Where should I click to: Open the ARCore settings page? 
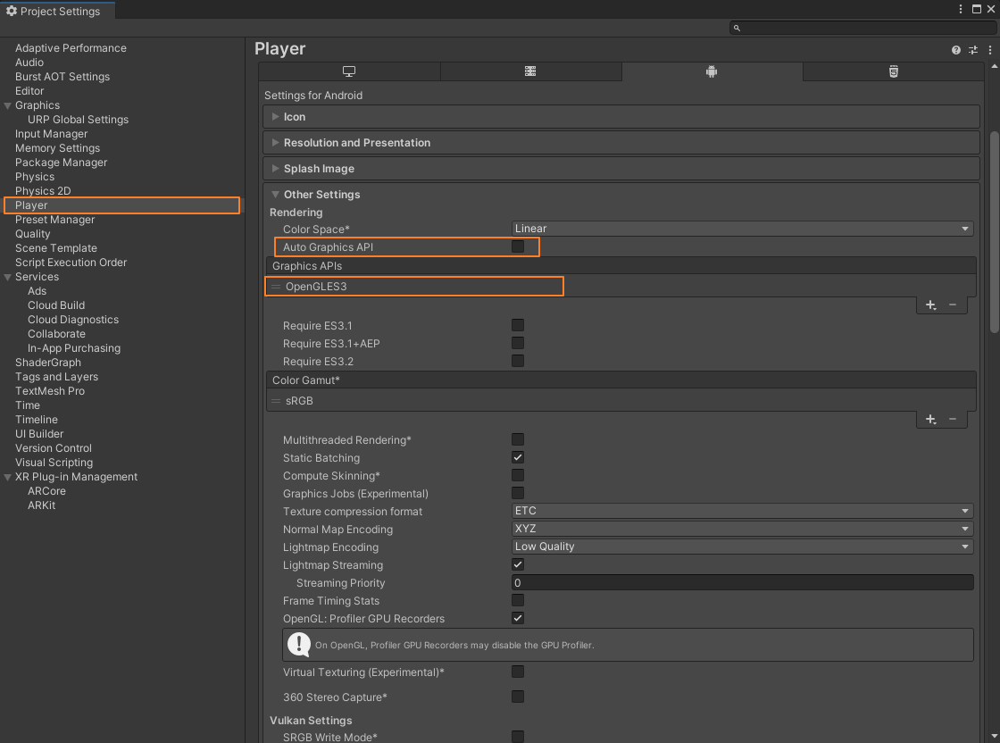(x=46, y=491)
